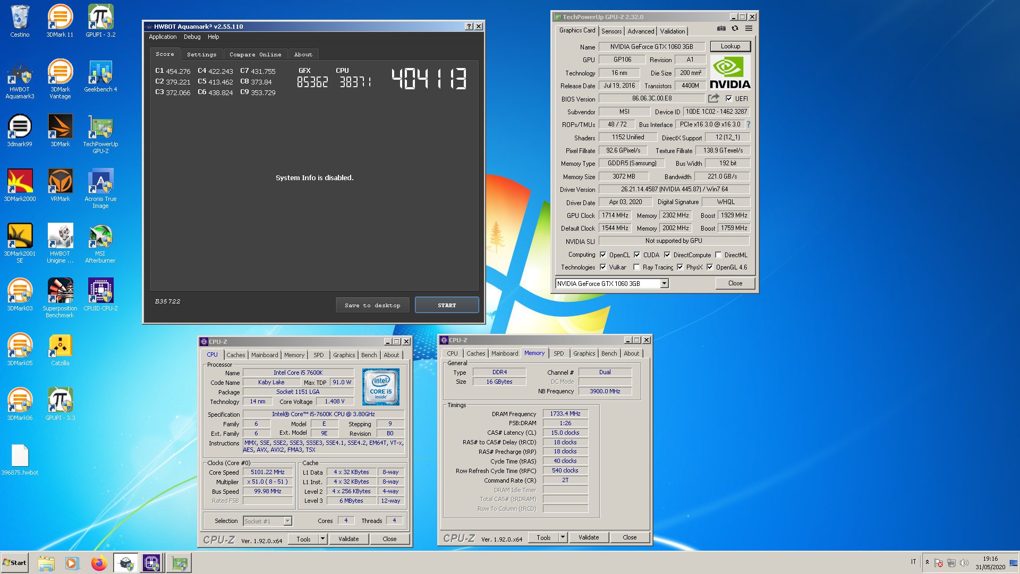The width and height of the screenshot is (1020, 574).
Task: Launch 3DMark2001 SE desktop icon
Action: (20, 244)
